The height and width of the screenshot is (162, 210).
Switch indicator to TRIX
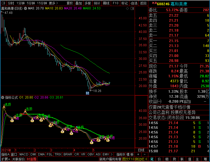click(58, 154)
